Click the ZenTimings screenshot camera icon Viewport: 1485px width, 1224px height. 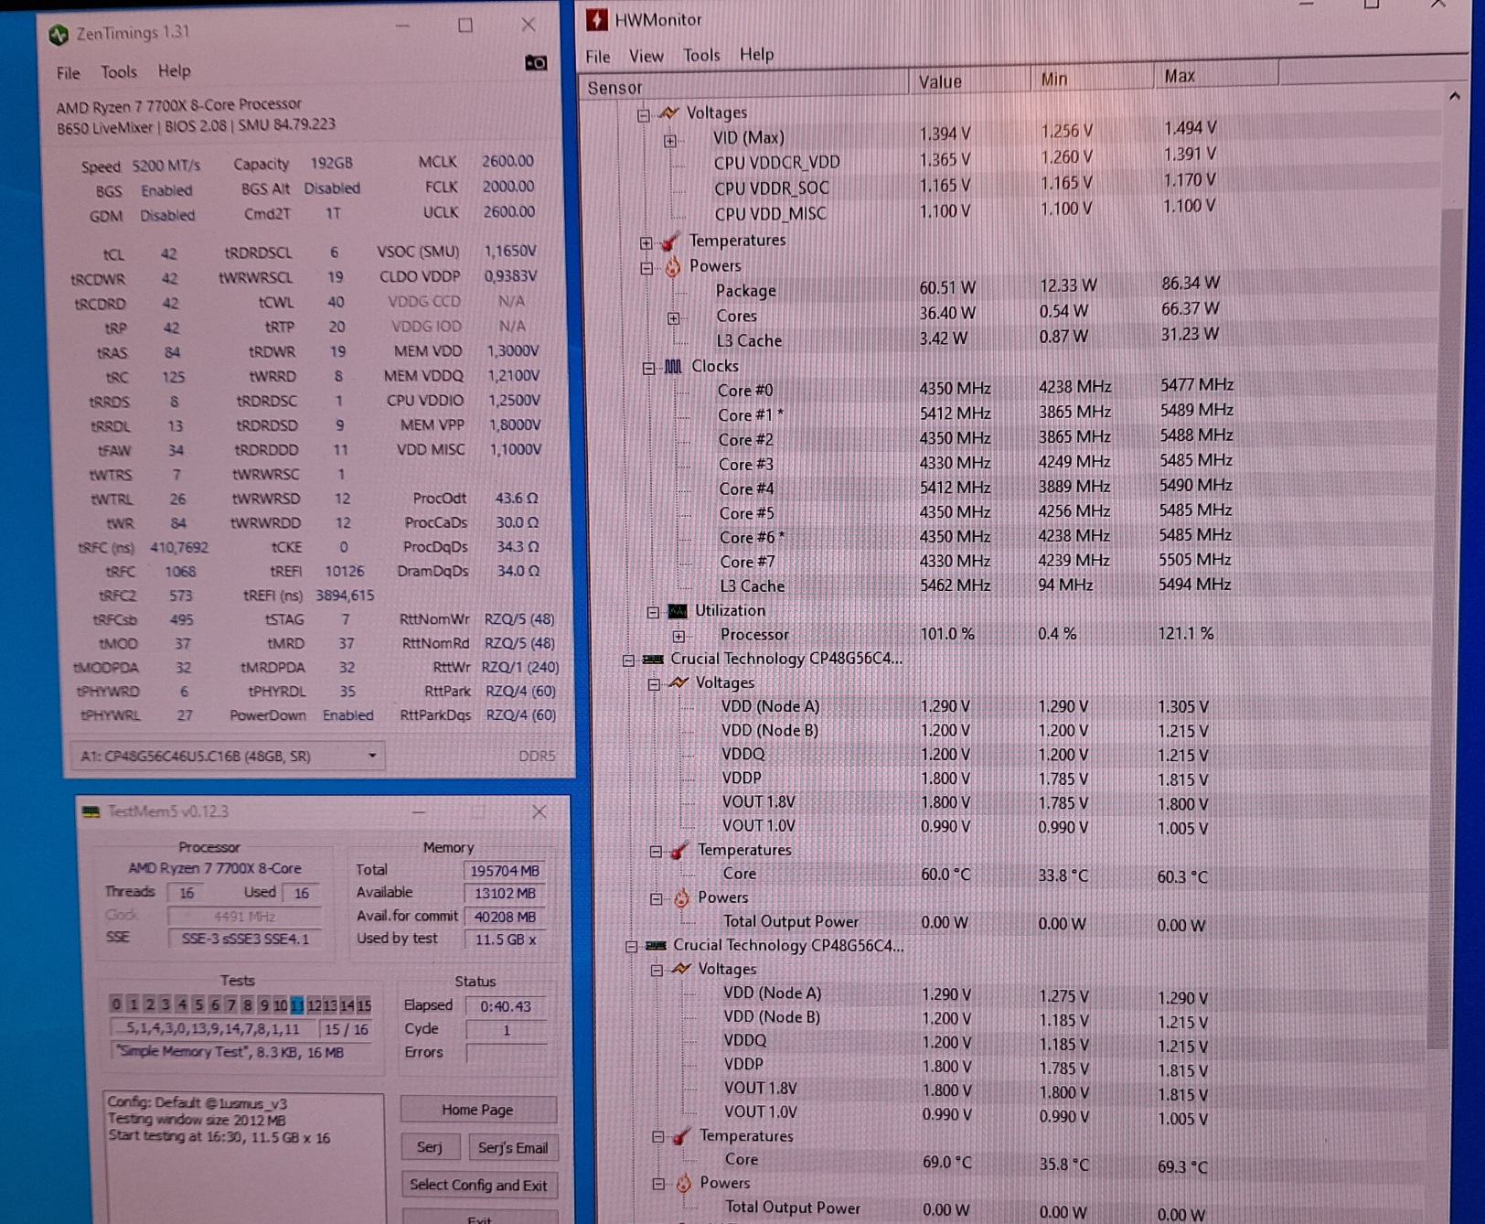[x=536, y=62]
